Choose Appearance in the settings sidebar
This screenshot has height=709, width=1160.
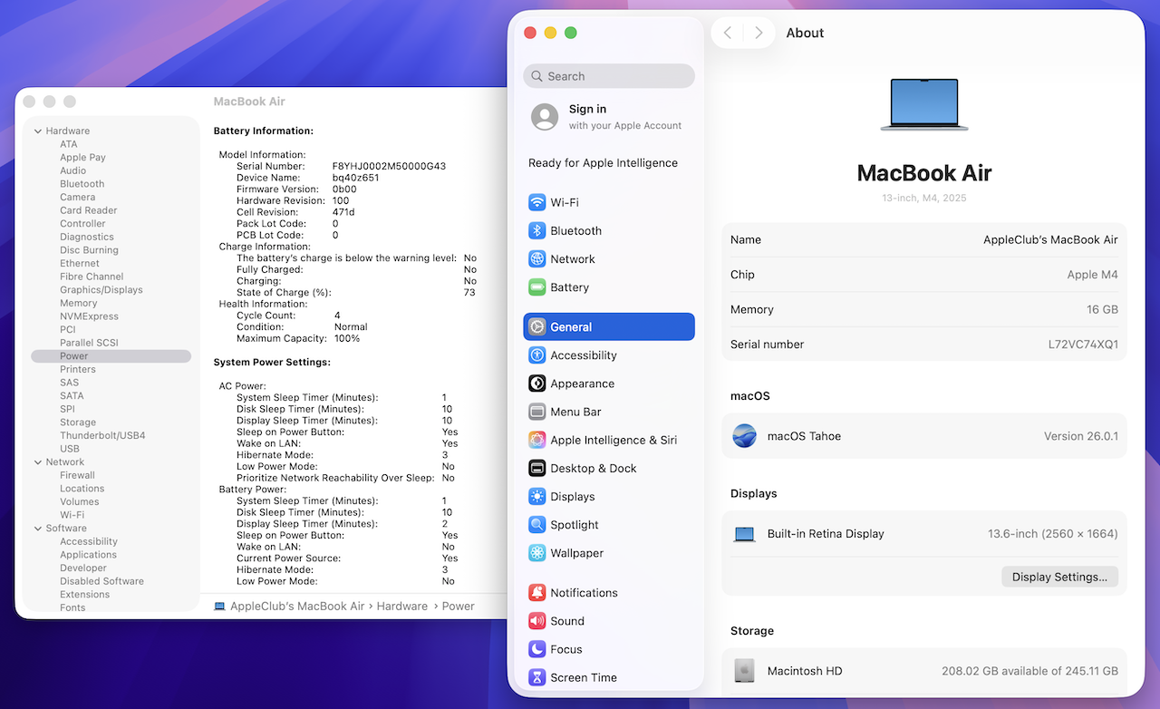pyautogui.click(x=582, y=384)
